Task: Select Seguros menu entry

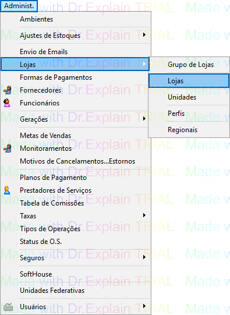Action: pyautogui.click(x=75, y=258)
